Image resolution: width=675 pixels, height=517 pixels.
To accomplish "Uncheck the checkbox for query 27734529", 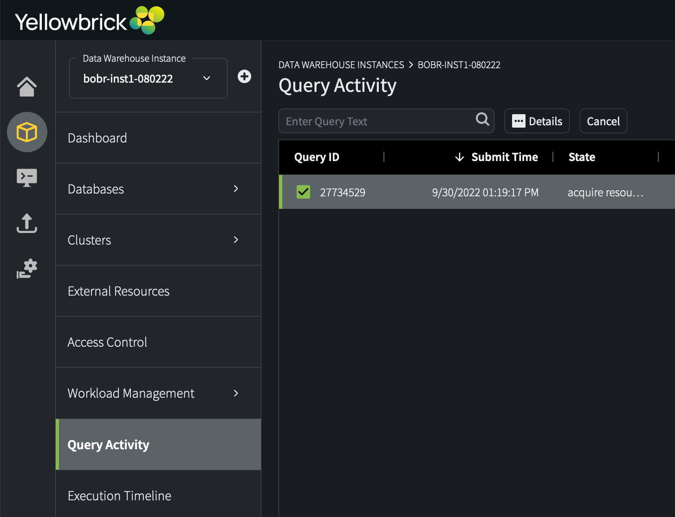I will [303, 192].
